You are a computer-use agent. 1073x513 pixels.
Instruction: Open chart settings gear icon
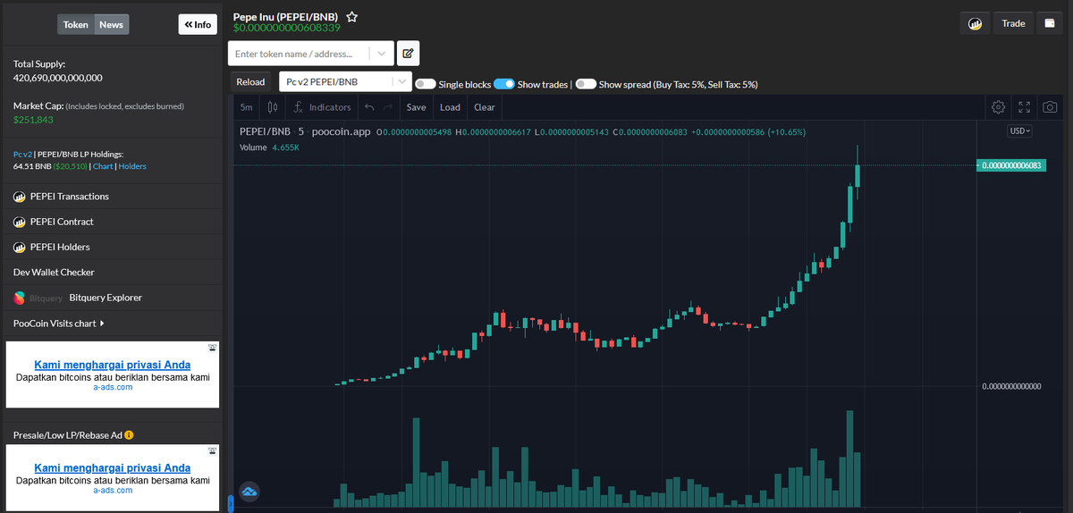point(999,107)
